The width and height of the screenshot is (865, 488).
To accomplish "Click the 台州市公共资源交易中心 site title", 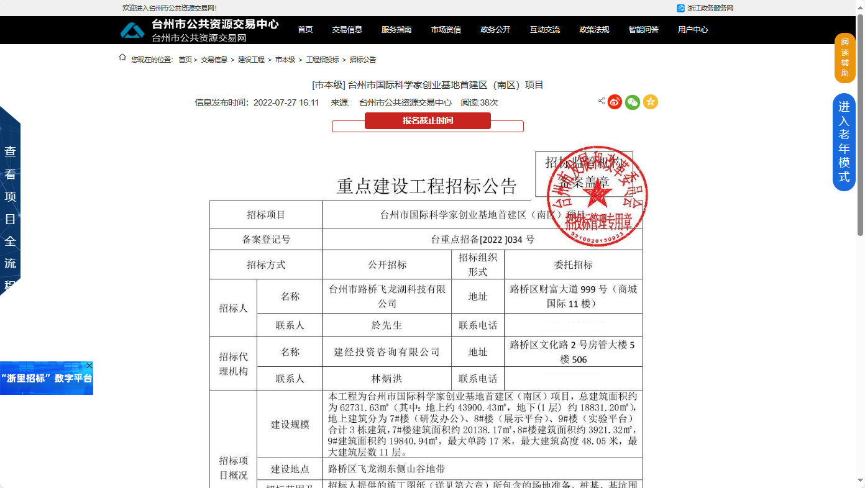I will point(215,25).
